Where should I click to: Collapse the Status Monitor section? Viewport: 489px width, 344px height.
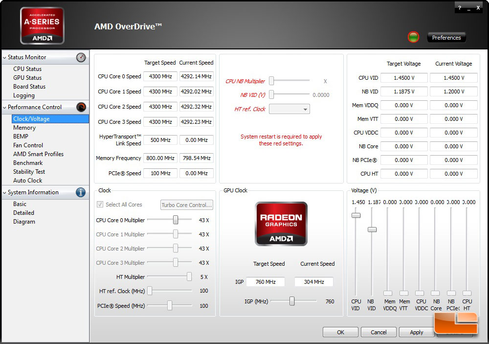coord(4,57)
